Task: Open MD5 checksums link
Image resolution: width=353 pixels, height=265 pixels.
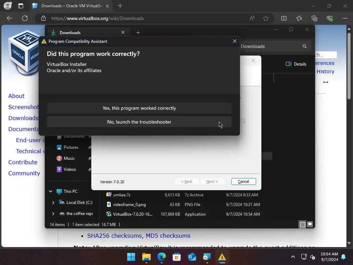Action: click(168, 236)
